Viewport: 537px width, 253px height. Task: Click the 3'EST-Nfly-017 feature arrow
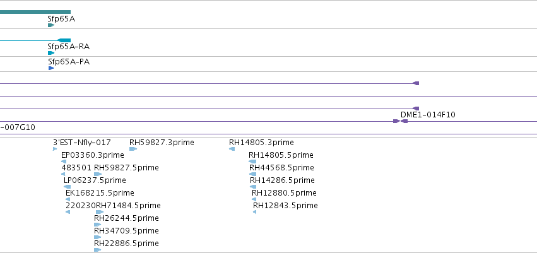tap(55, 149)
